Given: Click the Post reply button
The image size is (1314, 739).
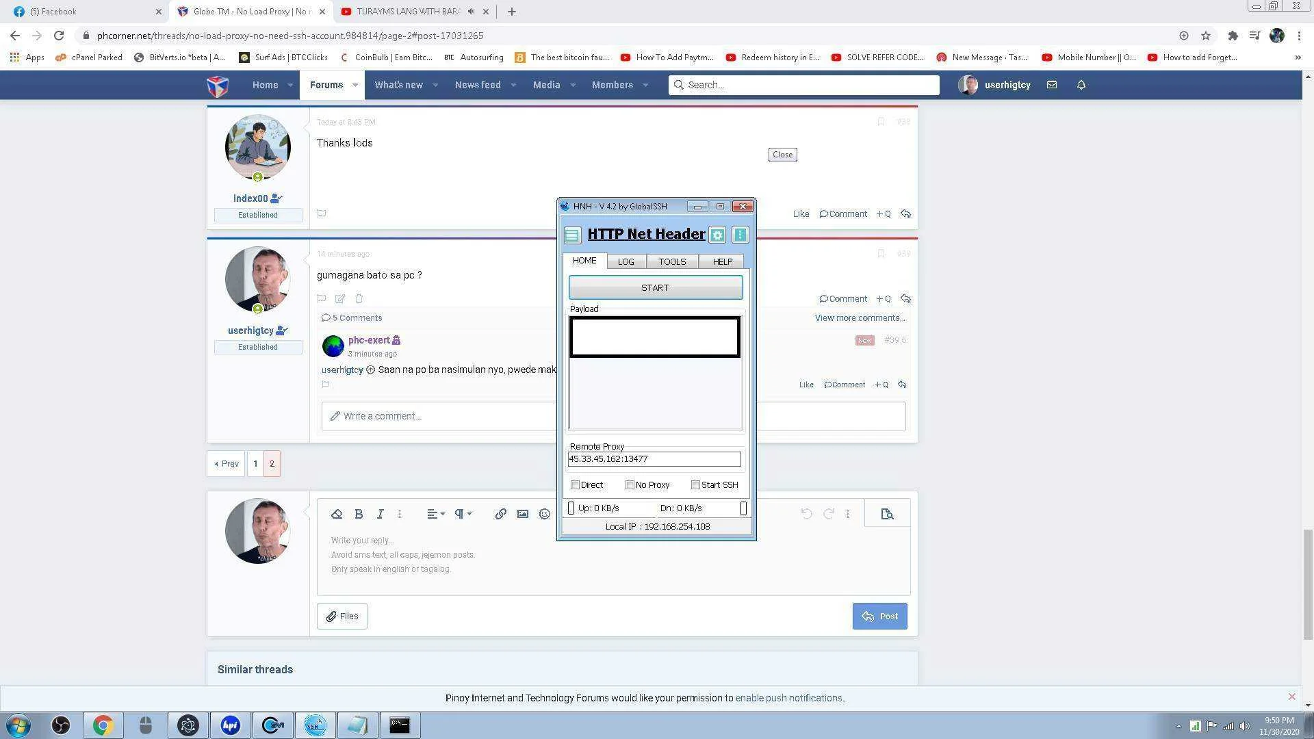Looking at the screenshot, I should pos(879,617).
